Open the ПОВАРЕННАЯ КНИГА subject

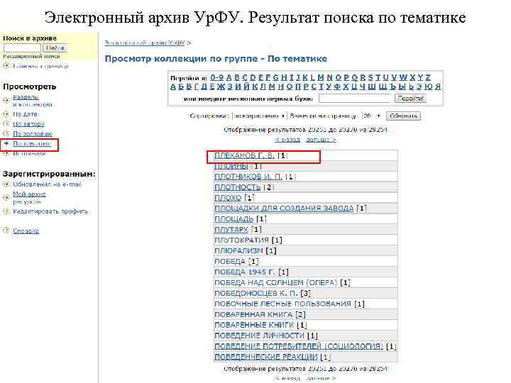point(253,315)
